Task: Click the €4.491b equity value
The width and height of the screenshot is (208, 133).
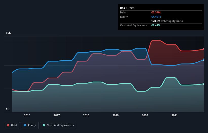Action: click(156, 17)
